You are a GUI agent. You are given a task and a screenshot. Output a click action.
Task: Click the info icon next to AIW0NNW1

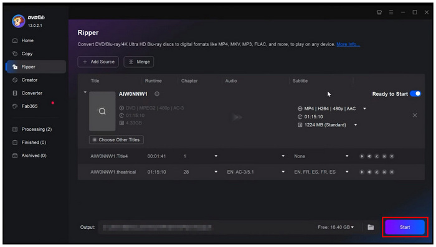pyautogui.click(x=157, y=94)
